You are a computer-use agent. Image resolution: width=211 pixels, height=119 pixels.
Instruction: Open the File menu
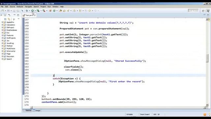click(2, 7)
